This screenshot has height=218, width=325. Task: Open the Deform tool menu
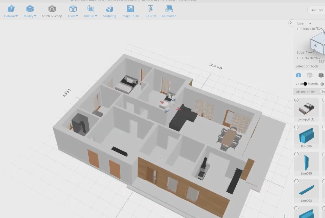[x=11, y=11]
